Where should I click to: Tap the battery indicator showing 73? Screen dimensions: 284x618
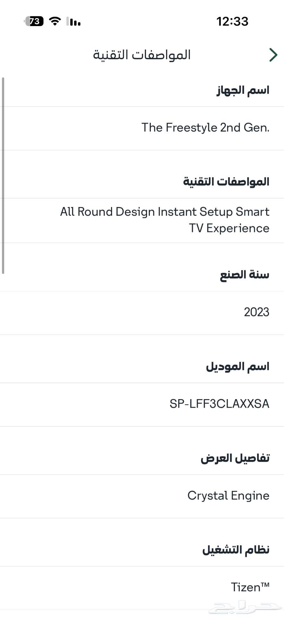(34, 21)
